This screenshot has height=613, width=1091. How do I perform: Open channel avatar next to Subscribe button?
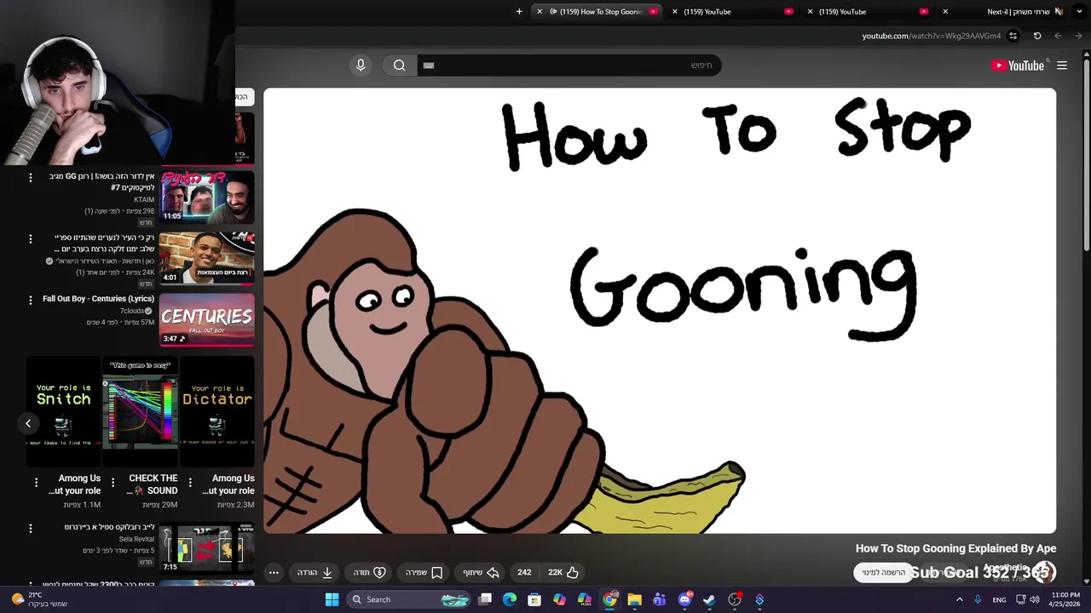point(1044,572)
